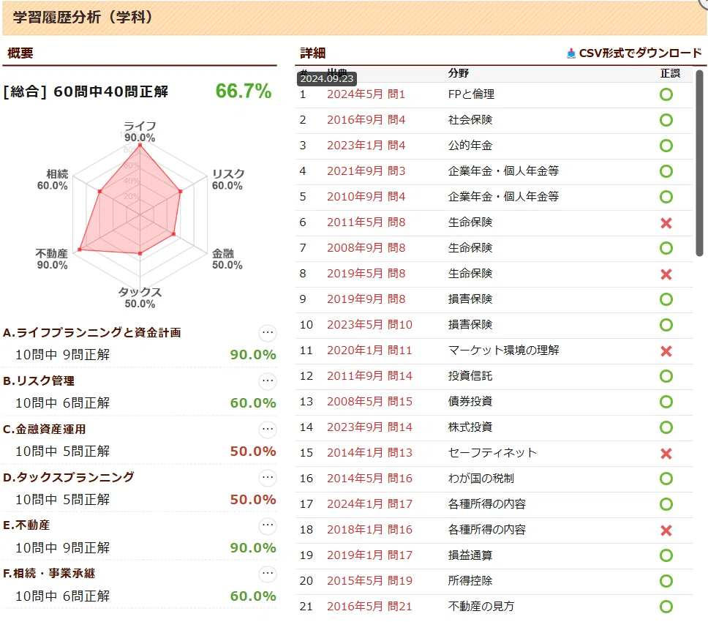
Task: Click the correct circle for 債券投資
Action: [x=666, y=402]
